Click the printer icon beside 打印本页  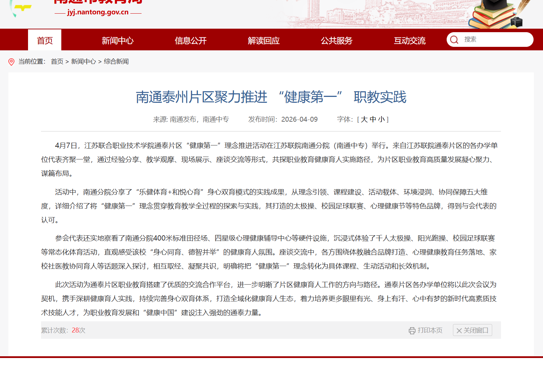412,330
